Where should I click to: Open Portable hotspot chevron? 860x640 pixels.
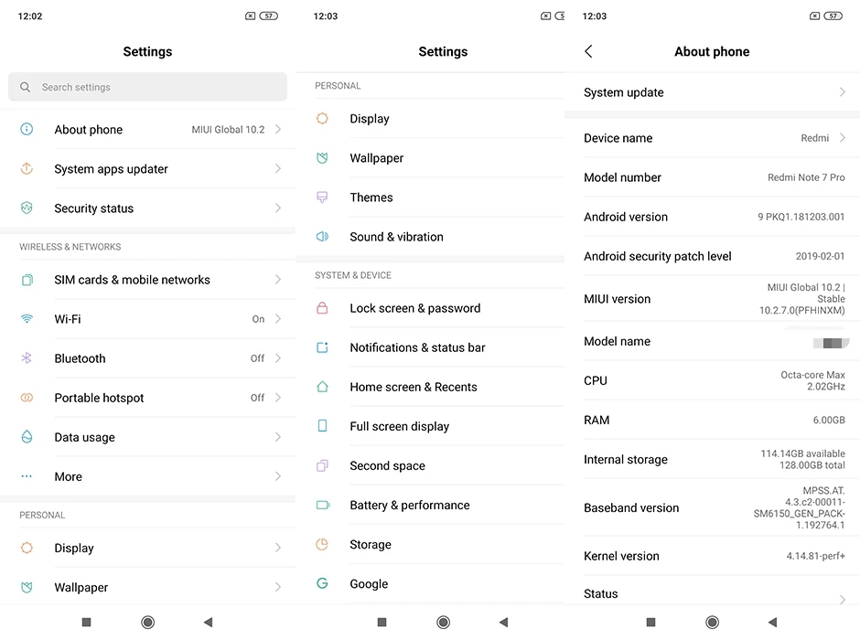tap(278, 398)
